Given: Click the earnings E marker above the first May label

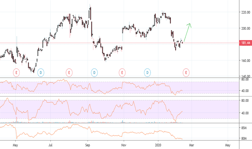Looking at the screenshot, I should (16, 73).
